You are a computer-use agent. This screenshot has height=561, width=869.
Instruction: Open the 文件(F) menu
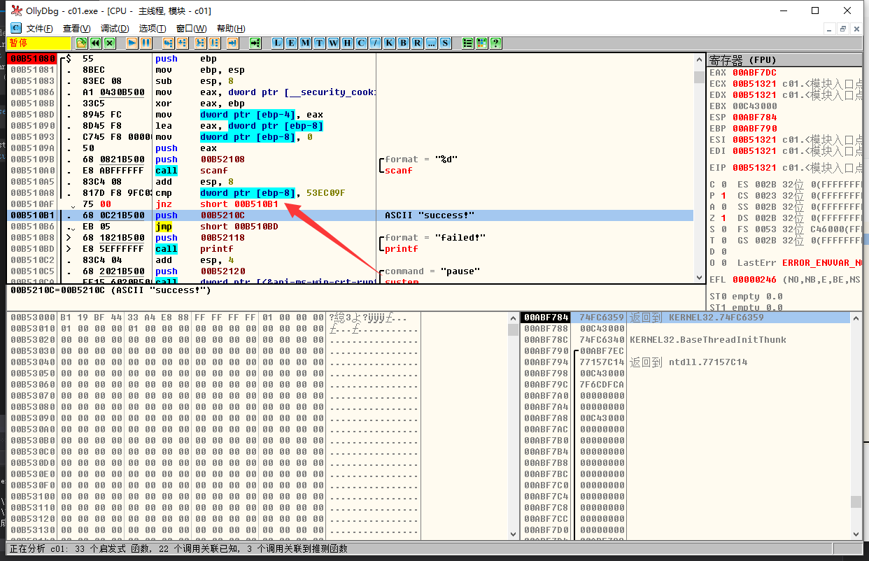pos(40,29)
